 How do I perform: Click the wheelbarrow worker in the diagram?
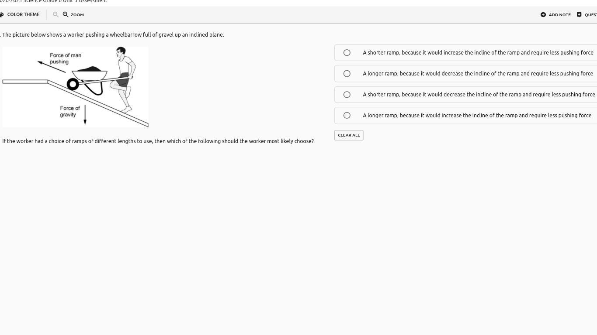point(124,76)
